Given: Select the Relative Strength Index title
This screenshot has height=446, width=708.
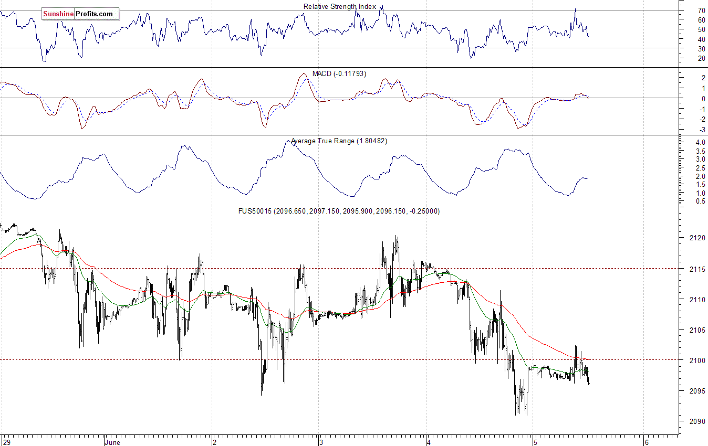Looking at the screenshot, I should pos(340,6).
